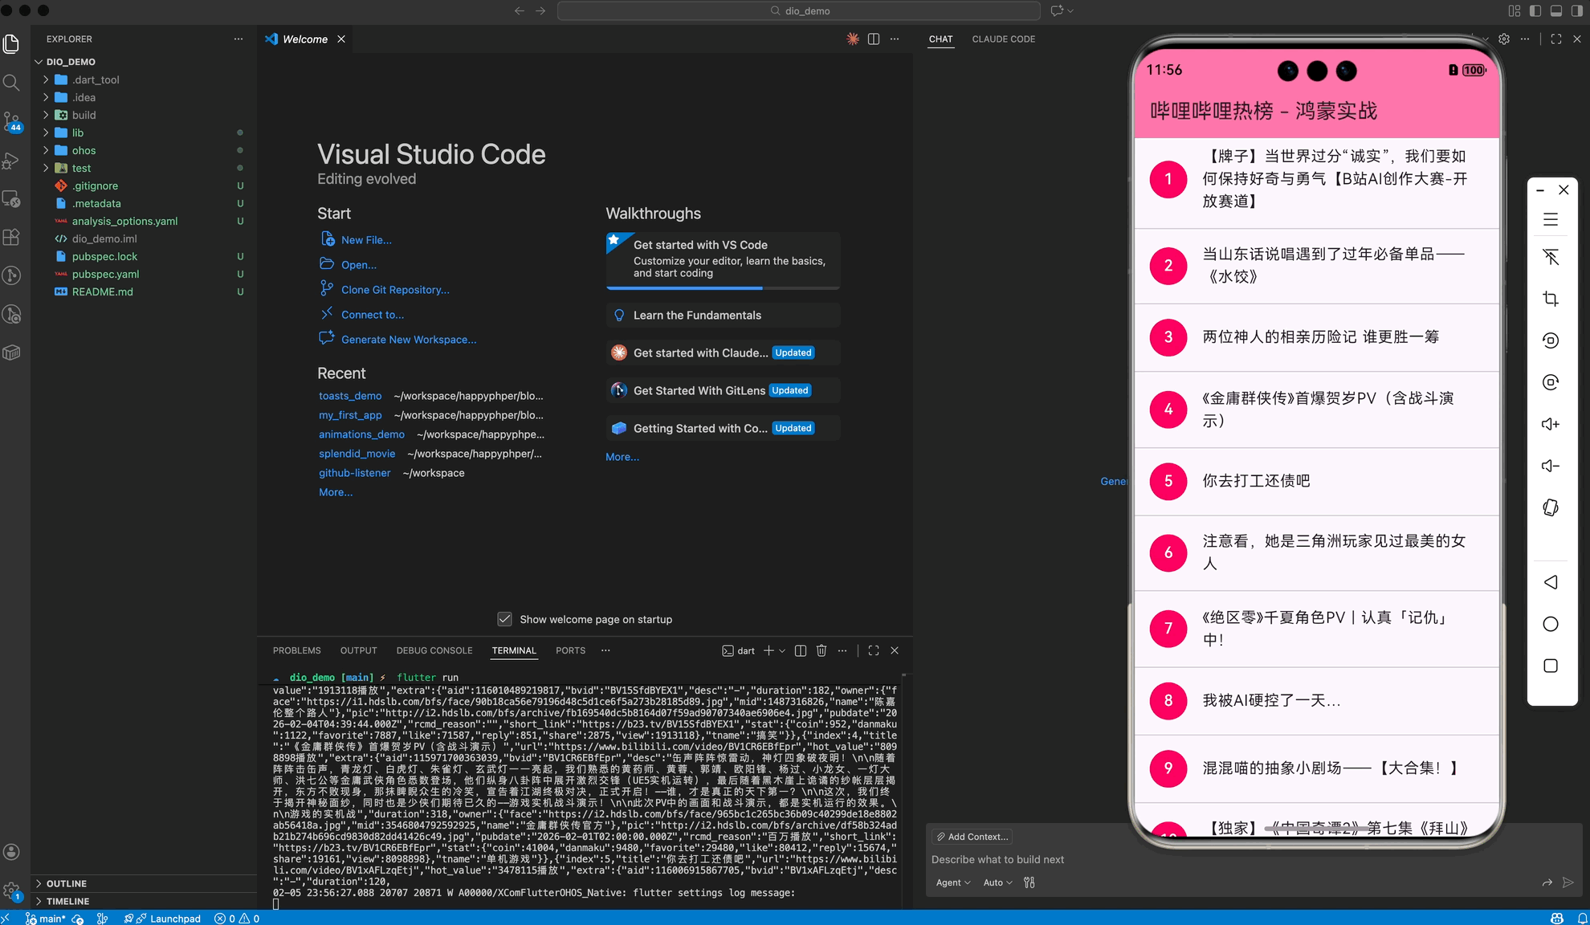This screenshot has height=925, width=1590.
Task: Toggle primary side bar layout button
Action: point(1535,10)
